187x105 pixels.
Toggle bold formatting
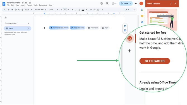72,10
